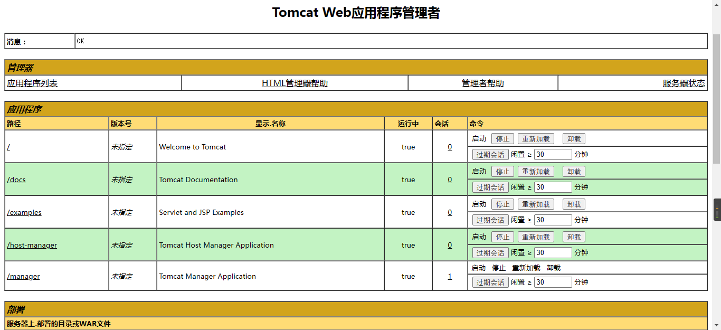Focus idle minutes field in Welcome to Tomcat row

pyautogui.click(x=553, y=155)
